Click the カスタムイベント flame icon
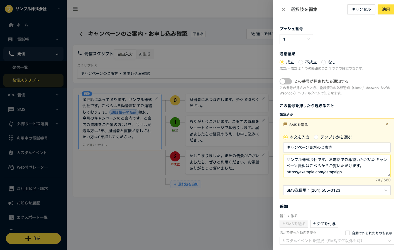401x250 pixels. coord(11,152)
